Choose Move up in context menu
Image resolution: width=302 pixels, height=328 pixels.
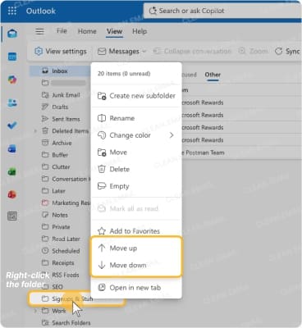point(136,248)
